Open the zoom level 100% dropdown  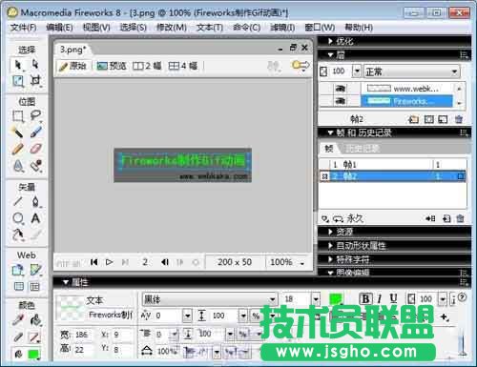(x=302, y=263)
